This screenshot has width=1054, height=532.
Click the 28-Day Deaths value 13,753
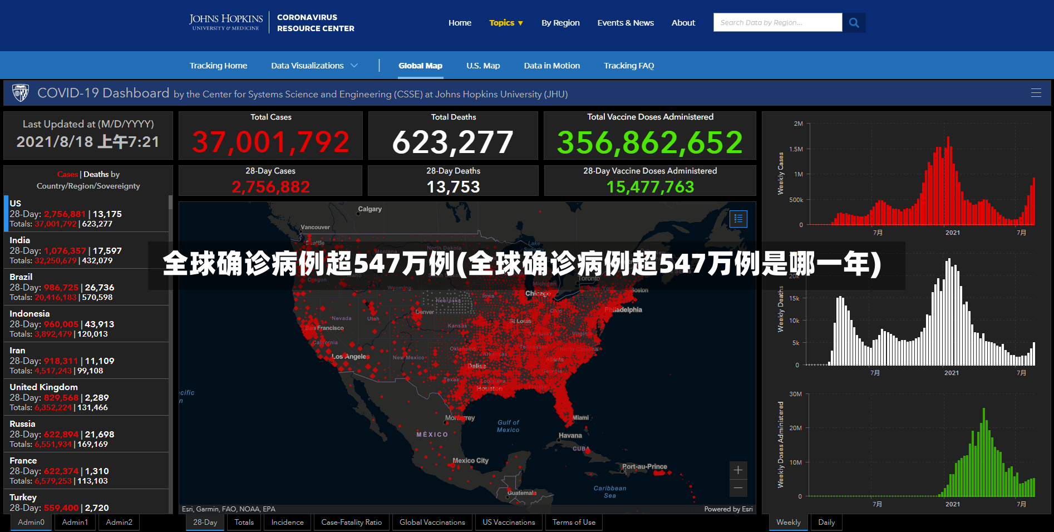453,186
